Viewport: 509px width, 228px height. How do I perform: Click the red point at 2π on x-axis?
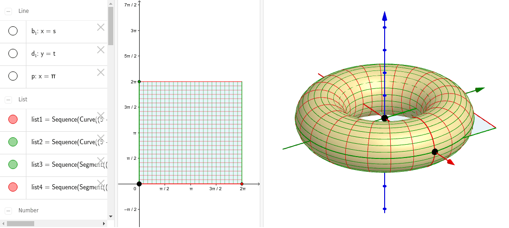tap(242, 184)
